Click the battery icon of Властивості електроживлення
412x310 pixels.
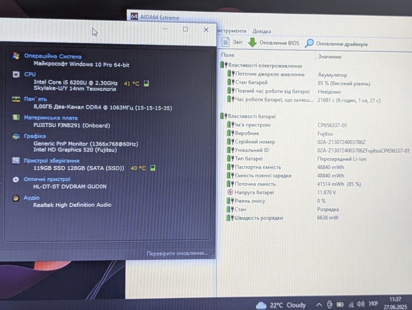click(223, 65)
